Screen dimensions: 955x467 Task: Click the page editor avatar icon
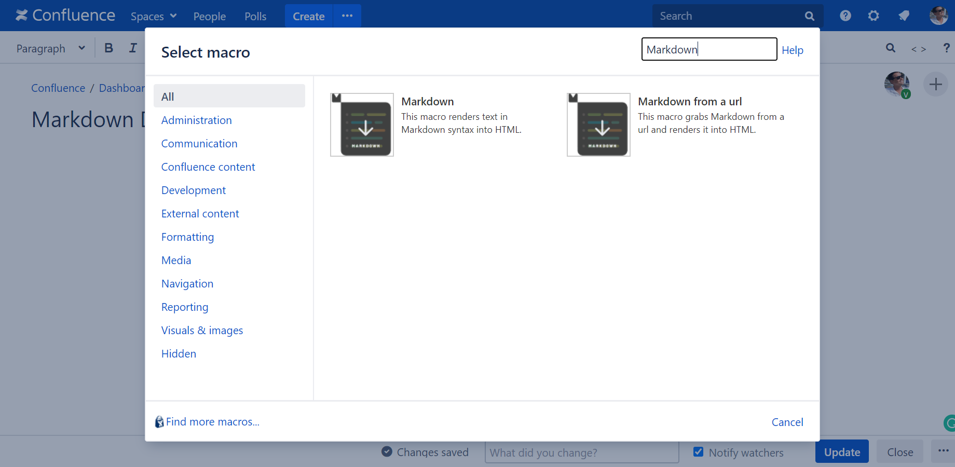pos(897,84)
